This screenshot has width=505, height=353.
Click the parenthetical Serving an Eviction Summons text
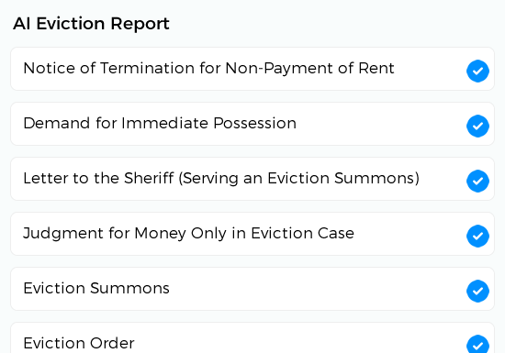coord(299,179)
